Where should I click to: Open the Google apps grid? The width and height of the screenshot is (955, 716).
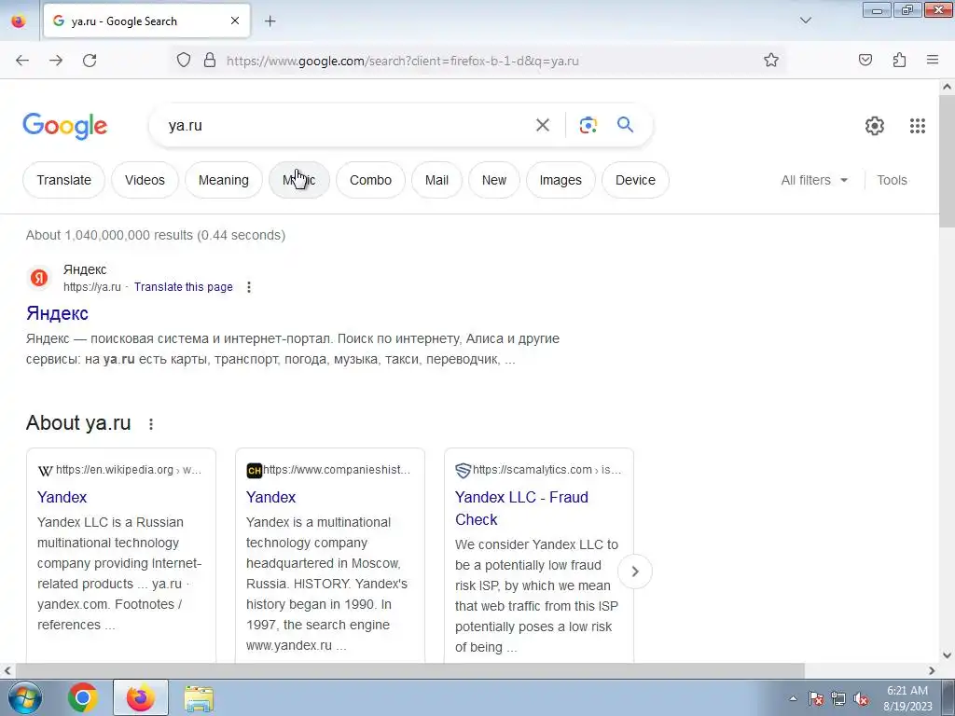click(x=918, y=126)
